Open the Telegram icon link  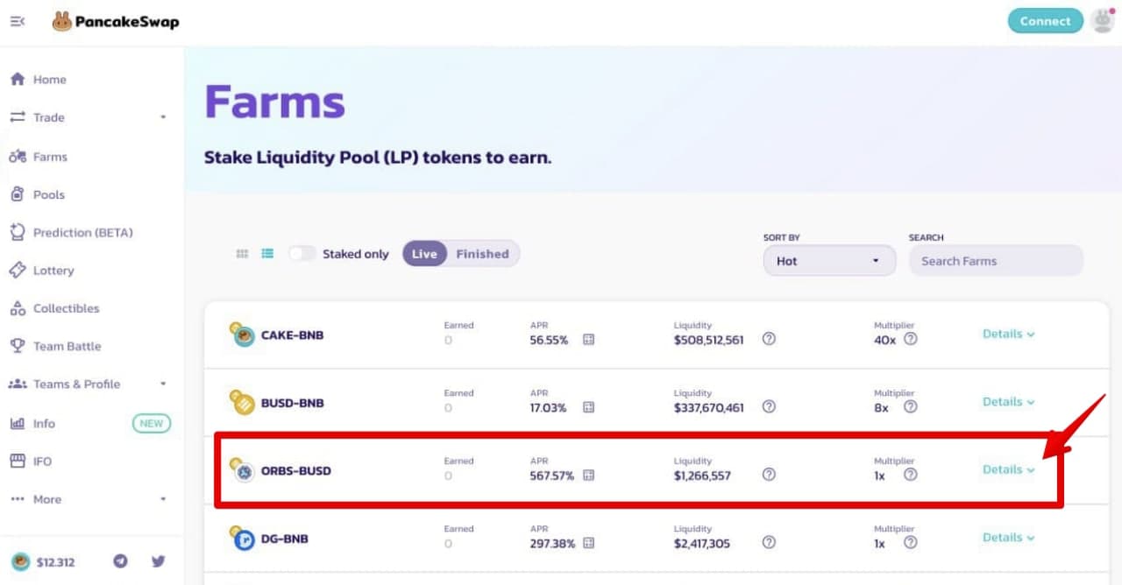(x=121, y=561)
